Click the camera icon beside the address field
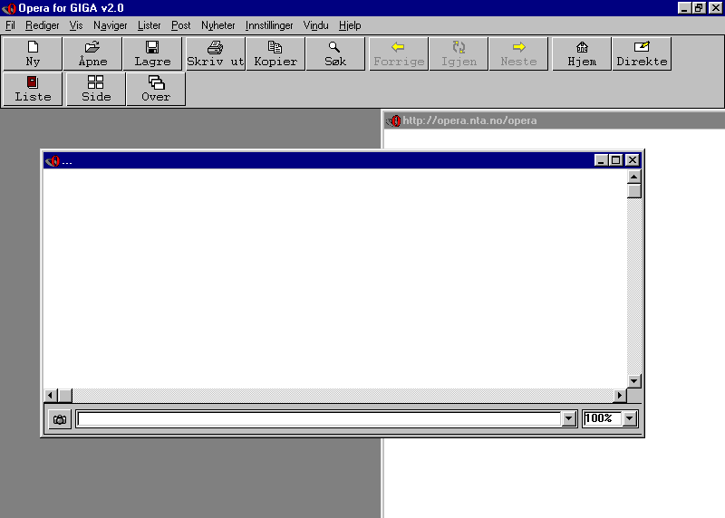 [60, 419]
